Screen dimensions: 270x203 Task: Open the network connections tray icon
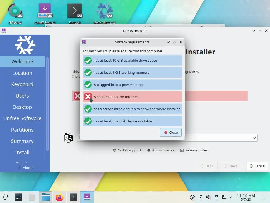[x=224, y=197]
